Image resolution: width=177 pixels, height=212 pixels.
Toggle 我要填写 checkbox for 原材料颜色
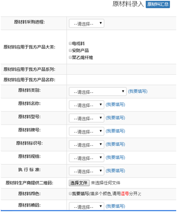coord(70,194)
